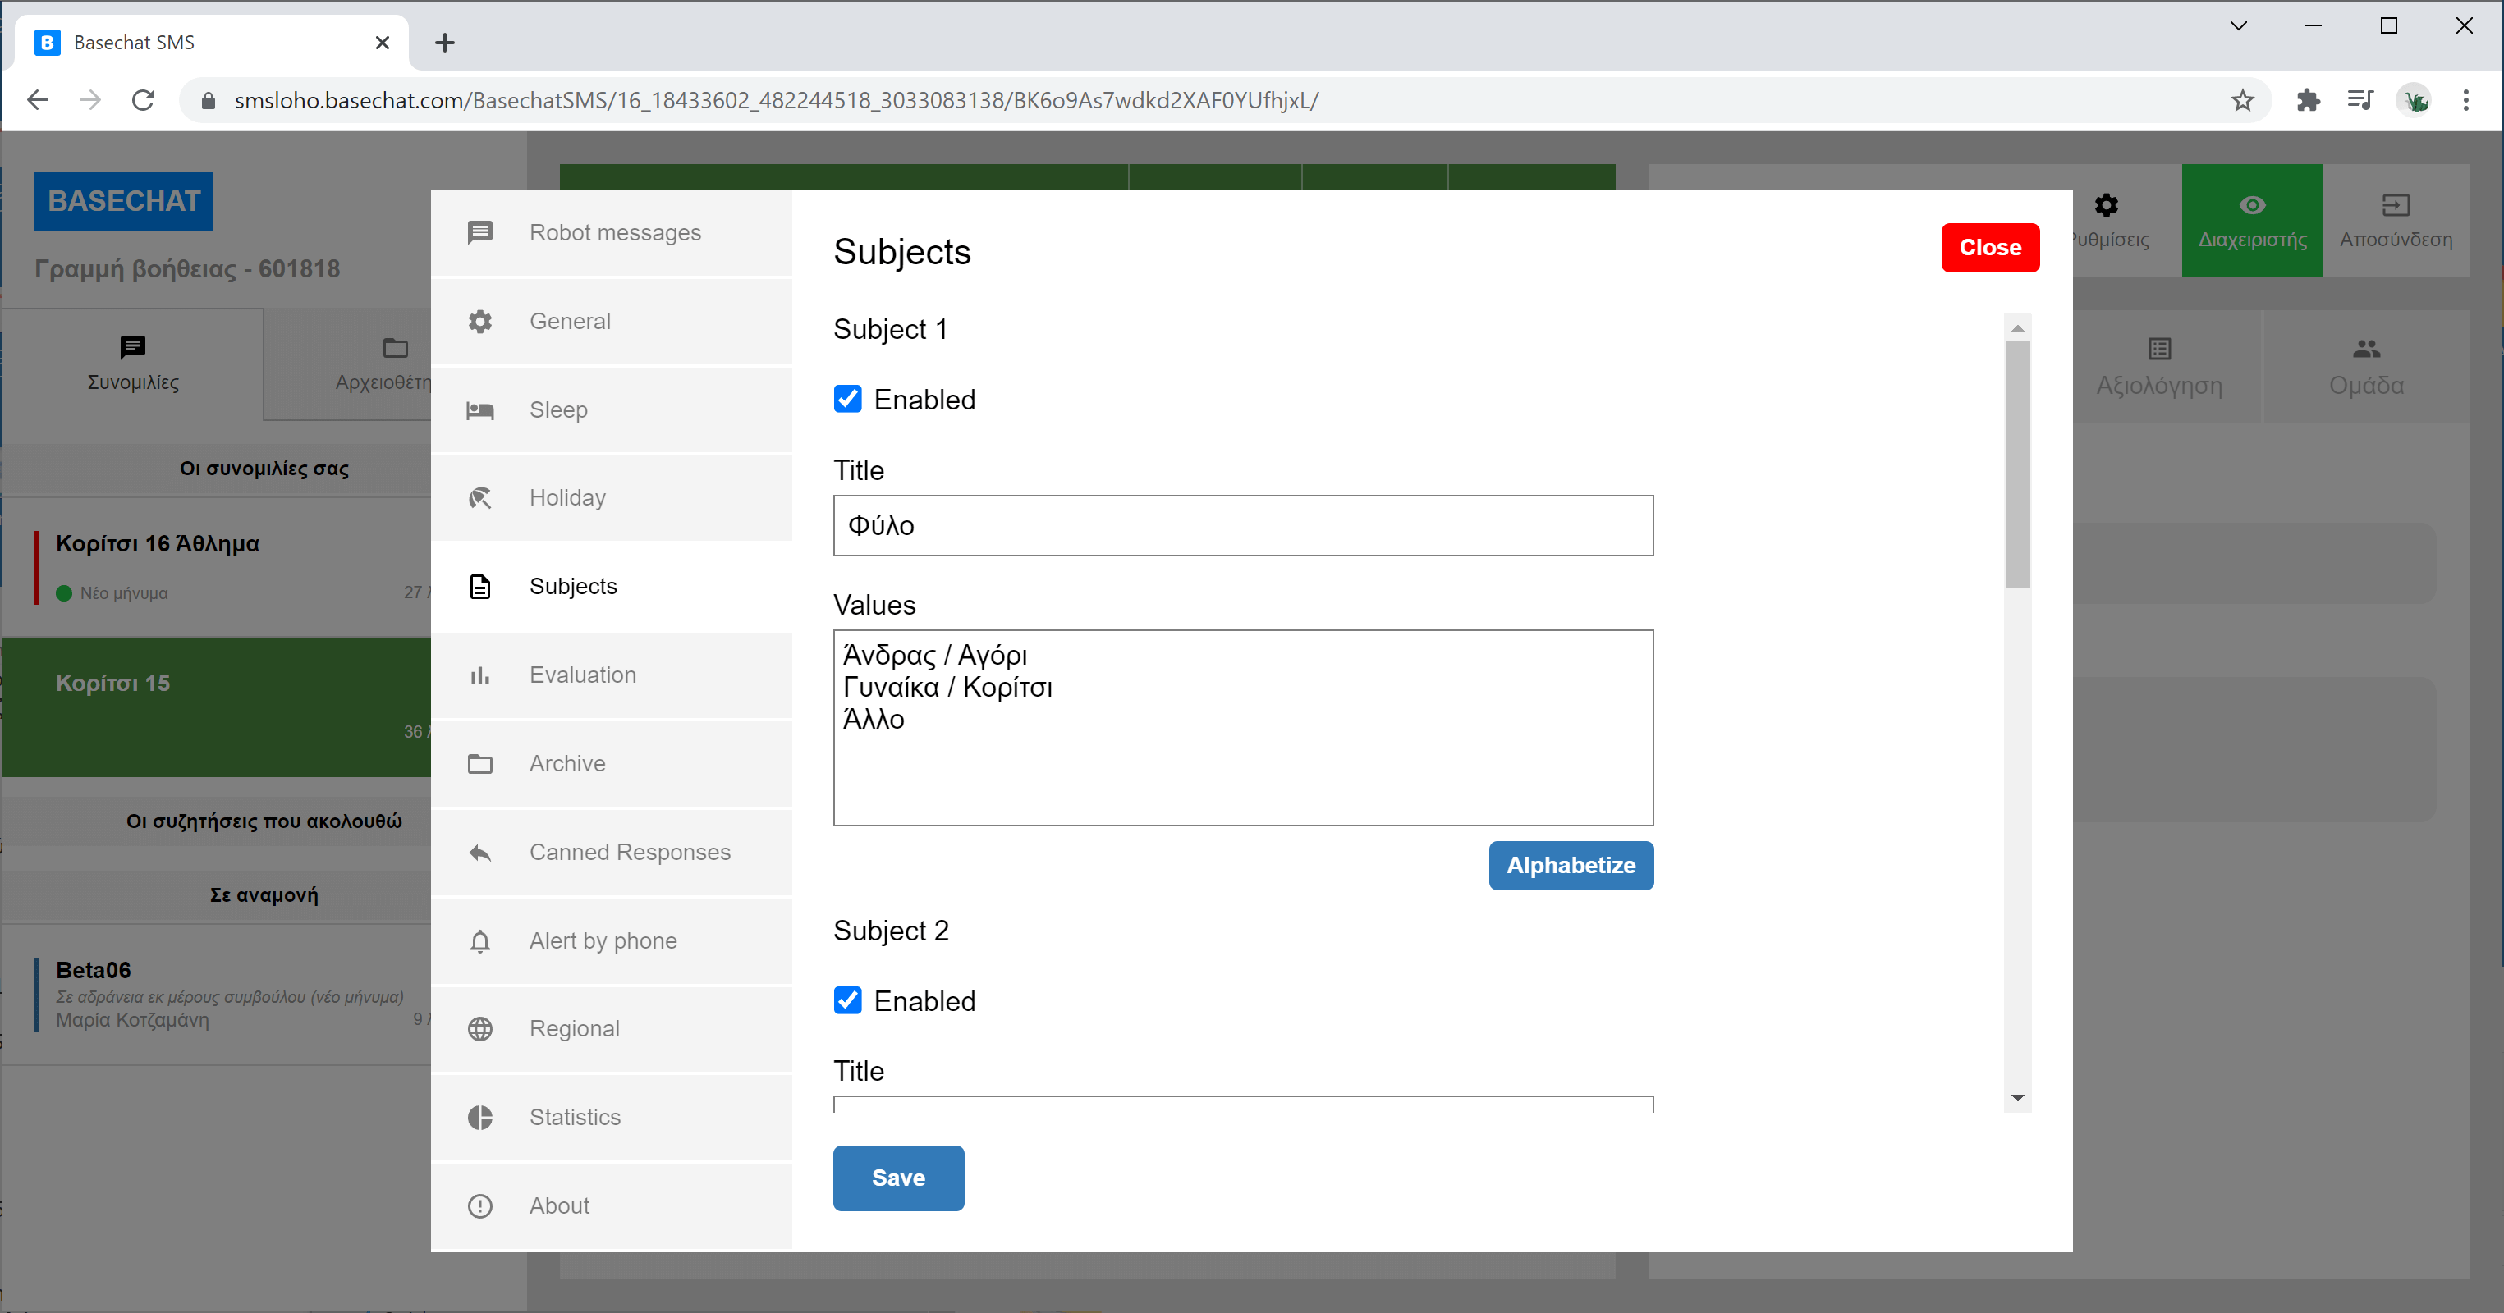Image resolution: width=2504 pixels, height=1313 pixels.
Task: Click the Statistics pie chart icon
Action: tap(480, 1118)
